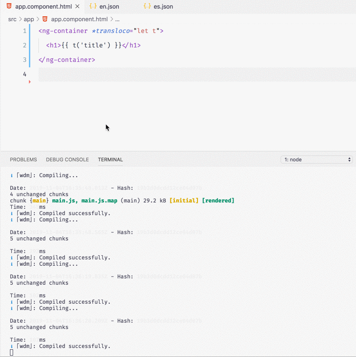
Task: Click t('title') expression in line 2
Action: tap(92, 45)
